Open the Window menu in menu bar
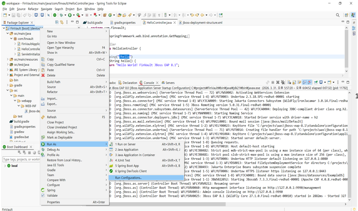358x211 pixels. 90,9
